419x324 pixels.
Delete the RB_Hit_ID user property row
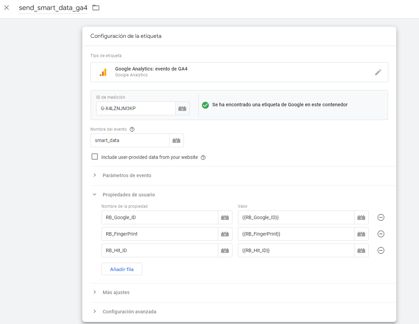[381, 250]
